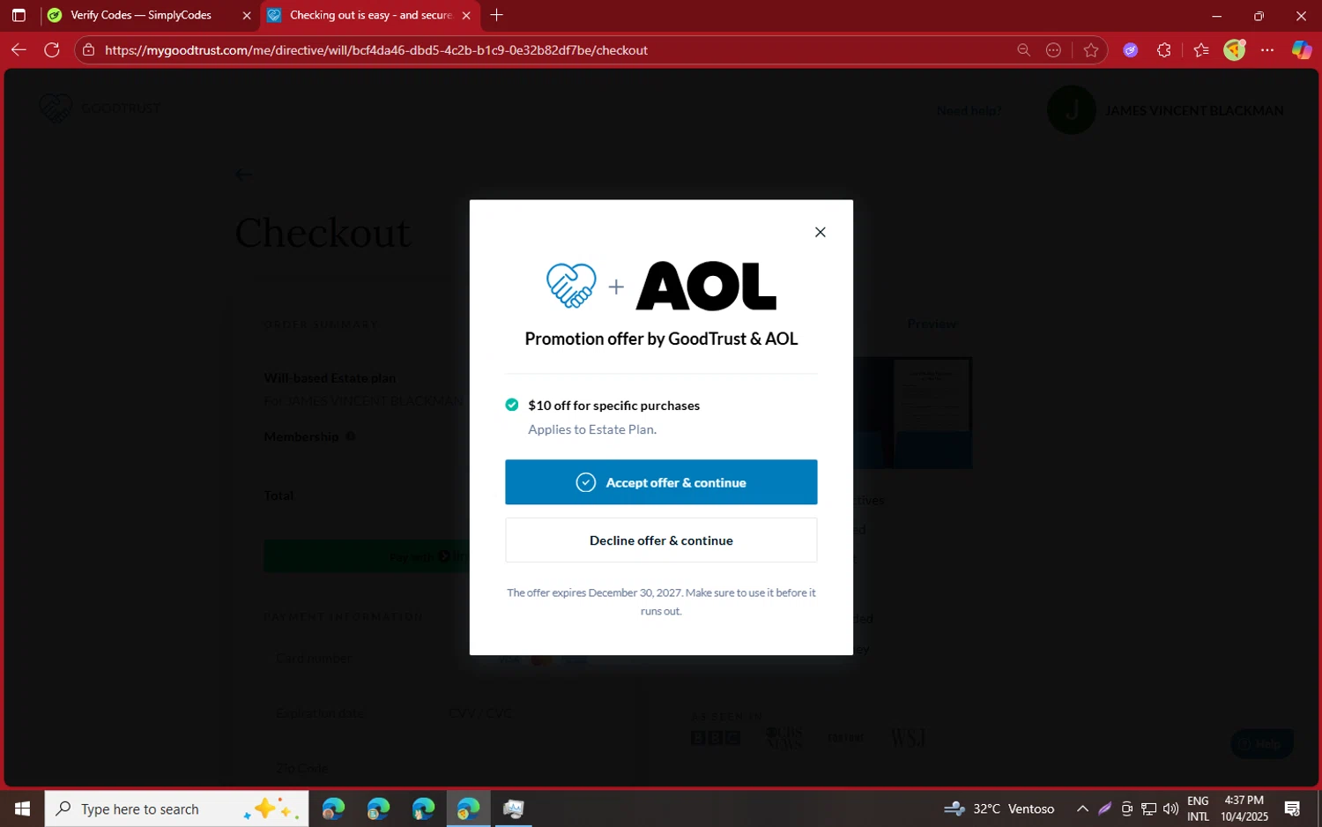Click the green checkmark beside $10 off

511,405
